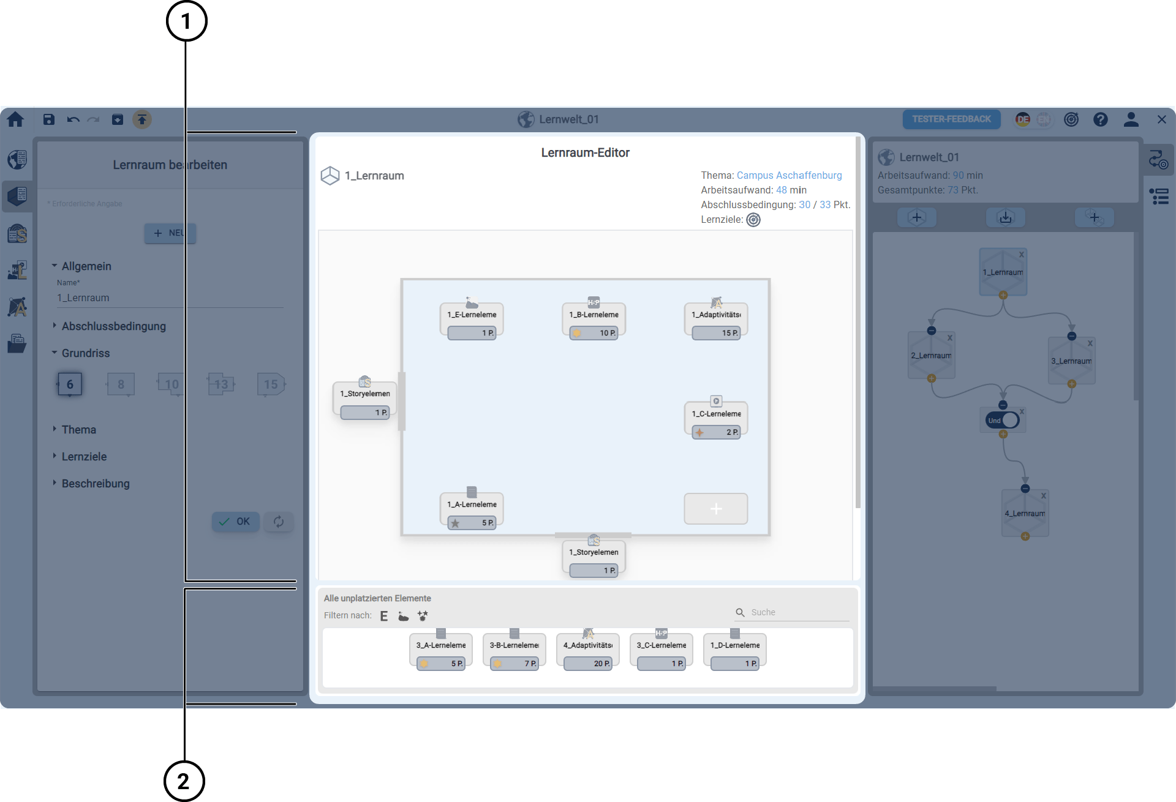
Task: Open learning outcomes target in top bar
Action: (1071, 119)
